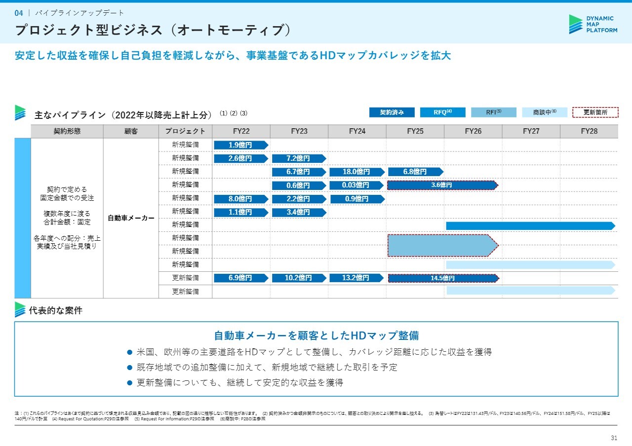Screen dimensions: 632x446
Task: Click the bullet starting 既存地域での追加整備
Action: coord(267,367)
